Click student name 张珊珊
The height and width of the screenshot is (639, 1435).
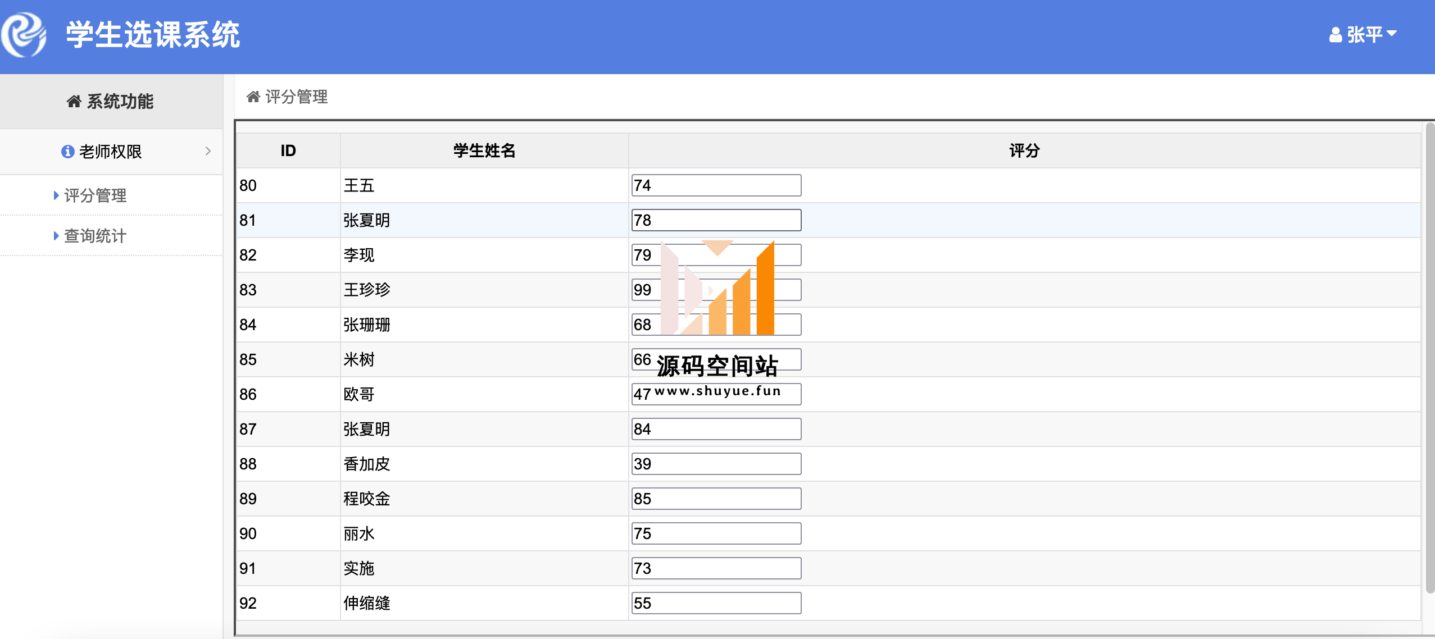click(367, 325)
